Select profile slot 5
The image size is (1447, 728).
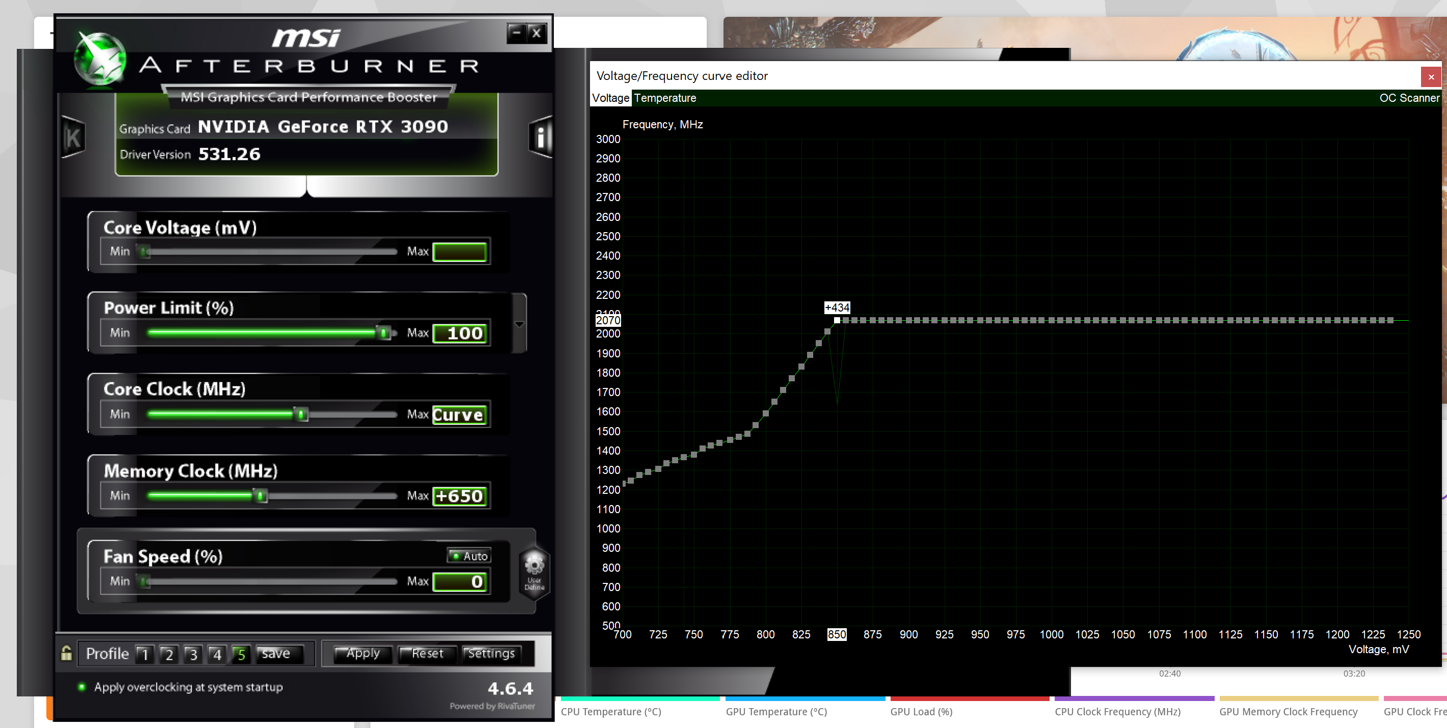(x=241, y=654)
